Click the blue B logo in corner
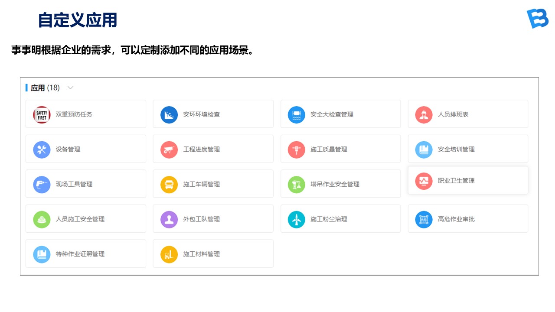The height and width of the screenshot is (312, 555). [537, 18]
